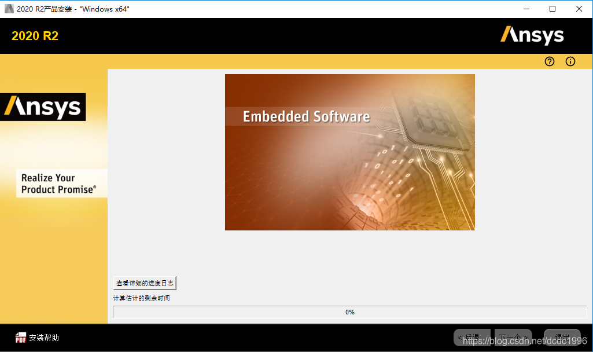Click the 计算估计的剩余时间 status text
Viewport: 593px width, 352px height.
click(141, 298)
